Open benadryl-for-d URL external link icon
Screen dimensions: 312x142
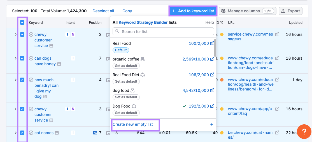pyautogui.click(x=277, y=80)
